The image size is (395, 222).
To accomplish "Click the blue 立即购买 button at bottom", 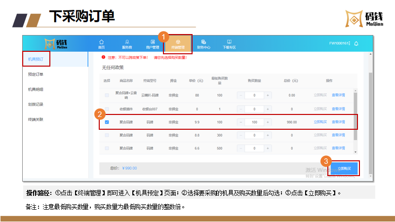I will (x=344, y=168).
